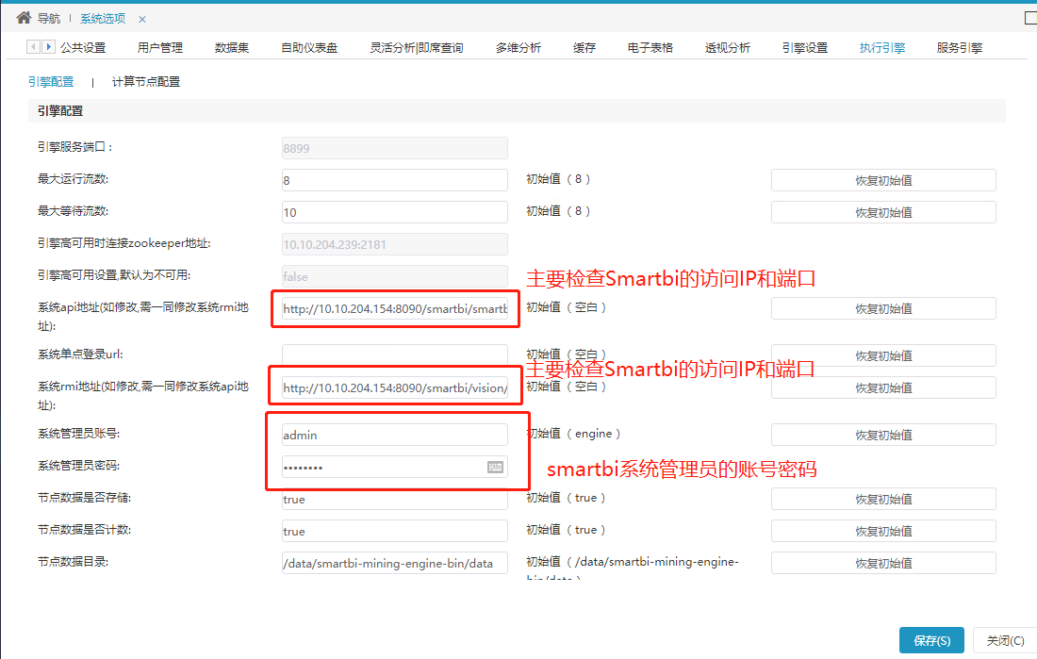Select the 灵活分析|即席查询 tab

[417, 48]
